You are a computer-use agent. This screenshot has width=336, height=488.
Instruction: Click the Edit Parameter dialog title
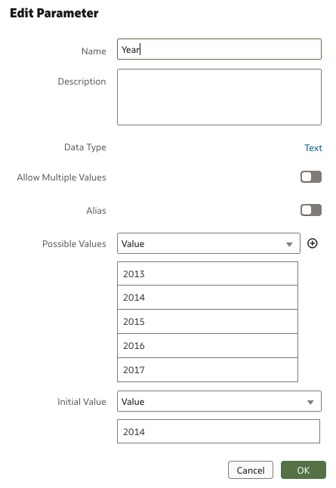click(54, 13)
